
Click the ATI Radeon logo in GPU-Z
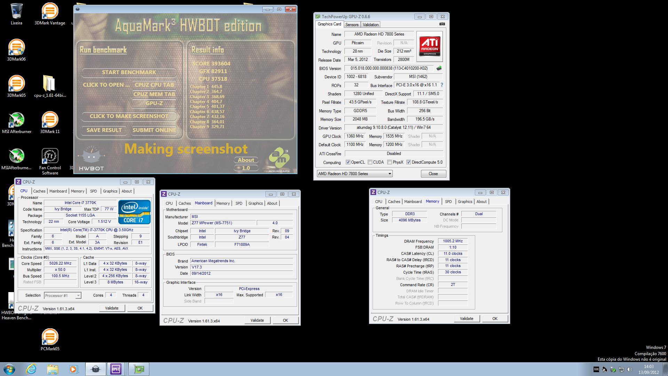(x=430, y=46)
